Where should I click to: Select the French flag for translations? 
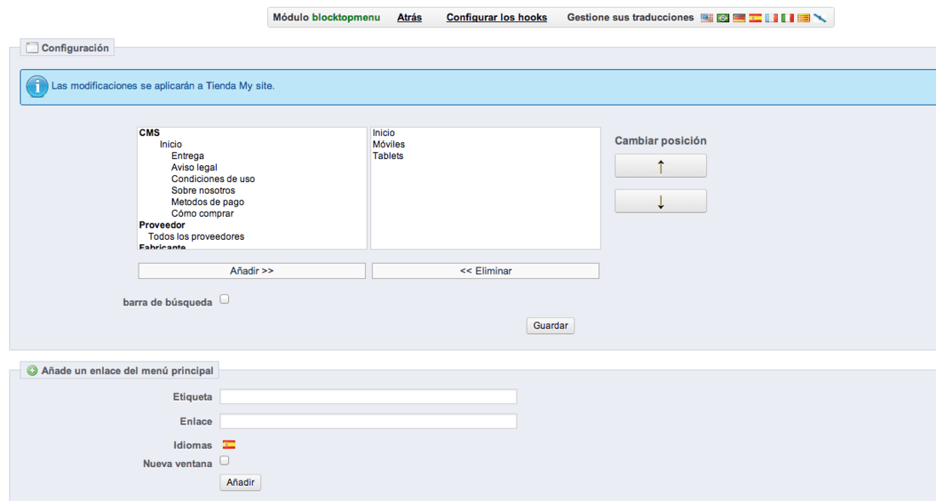click(x=771, y=18)
